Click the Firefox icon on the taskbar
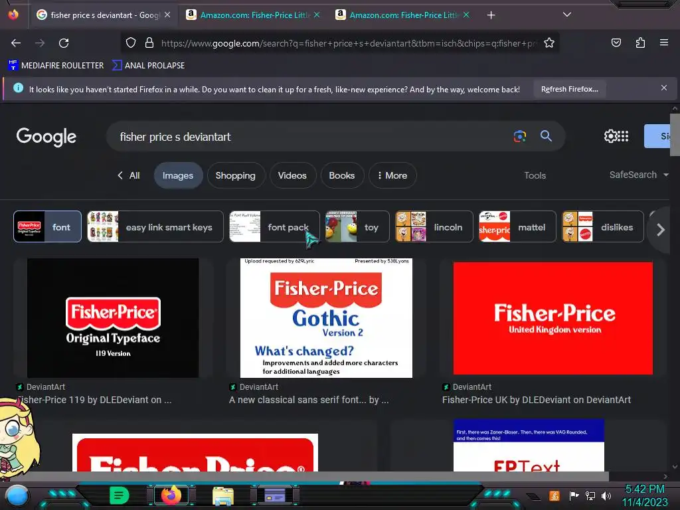The image size is (680, 510). click(171, 495)
